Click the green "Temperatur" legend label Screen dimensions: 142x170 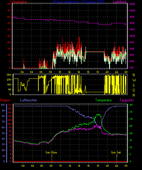(x=103, y=100)
